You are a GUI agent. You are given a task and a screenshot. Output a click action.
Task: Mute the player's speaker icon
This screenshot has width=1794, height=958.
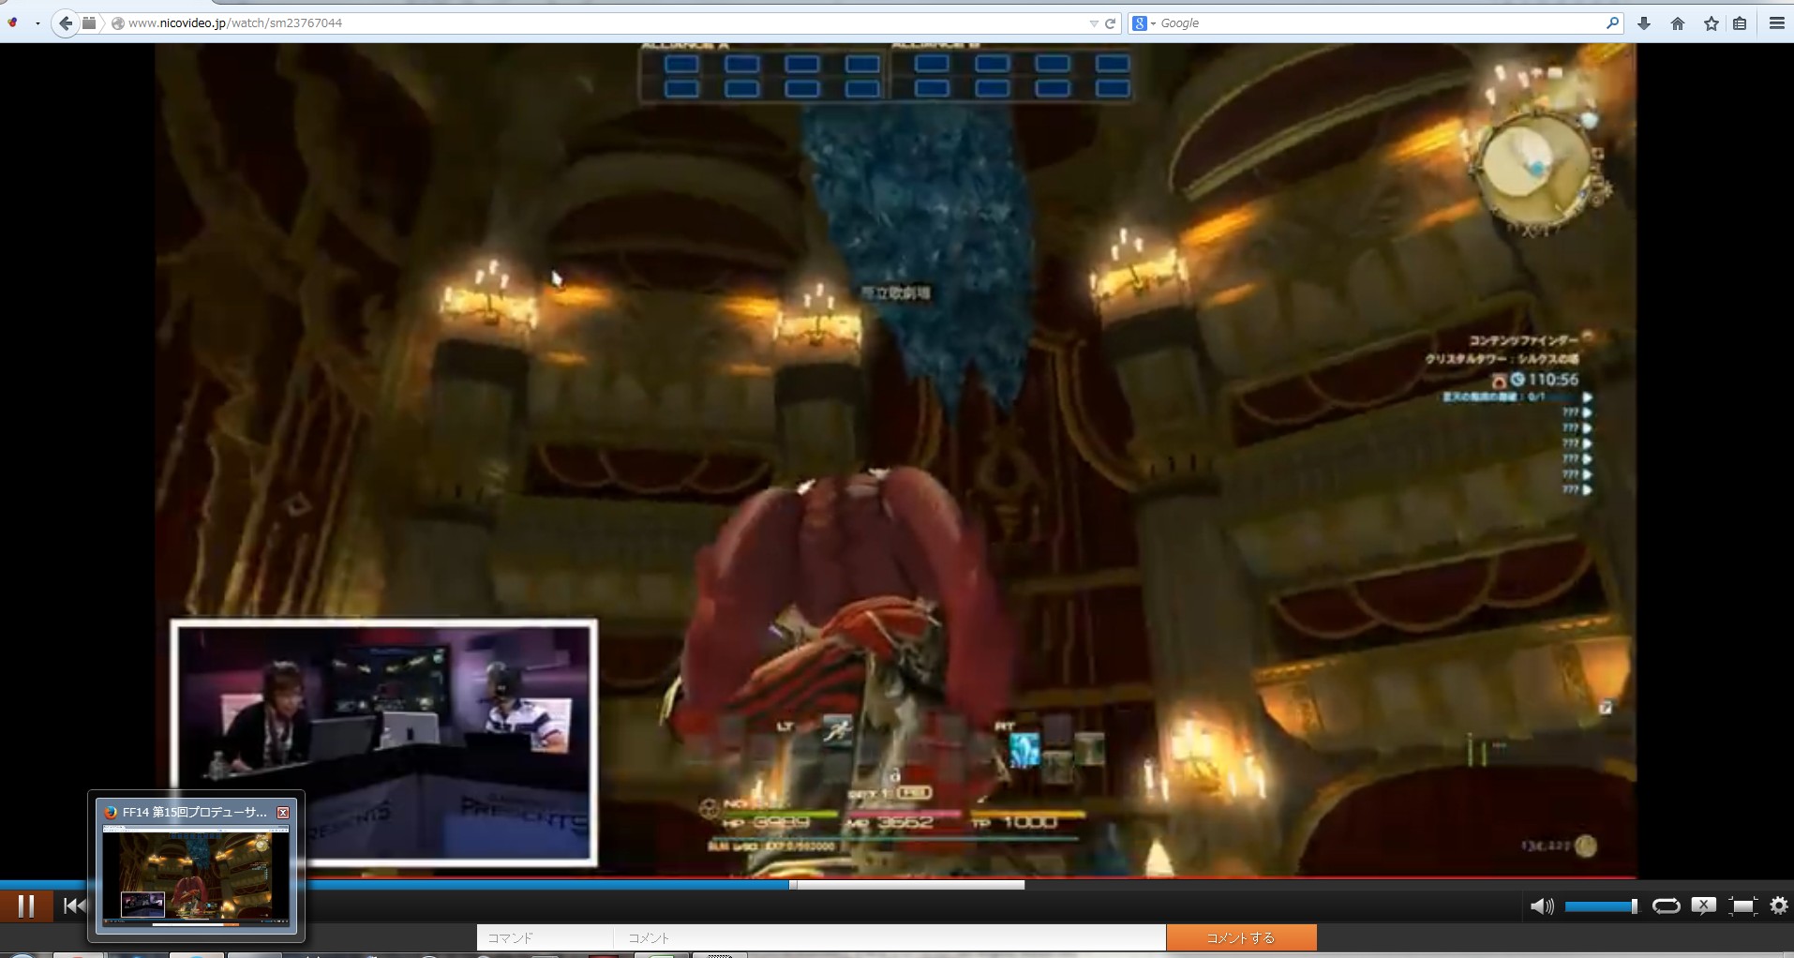pyautogui.click(x=1542, y=906)
